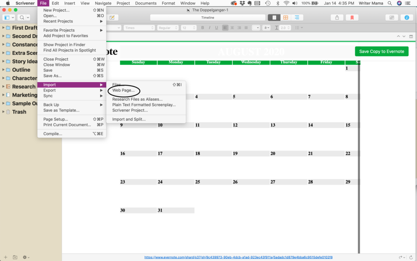417x261 pixels.
Task: Click the Wi-Fi status icon
Action: pyautogui.click(x=286, y=3)
